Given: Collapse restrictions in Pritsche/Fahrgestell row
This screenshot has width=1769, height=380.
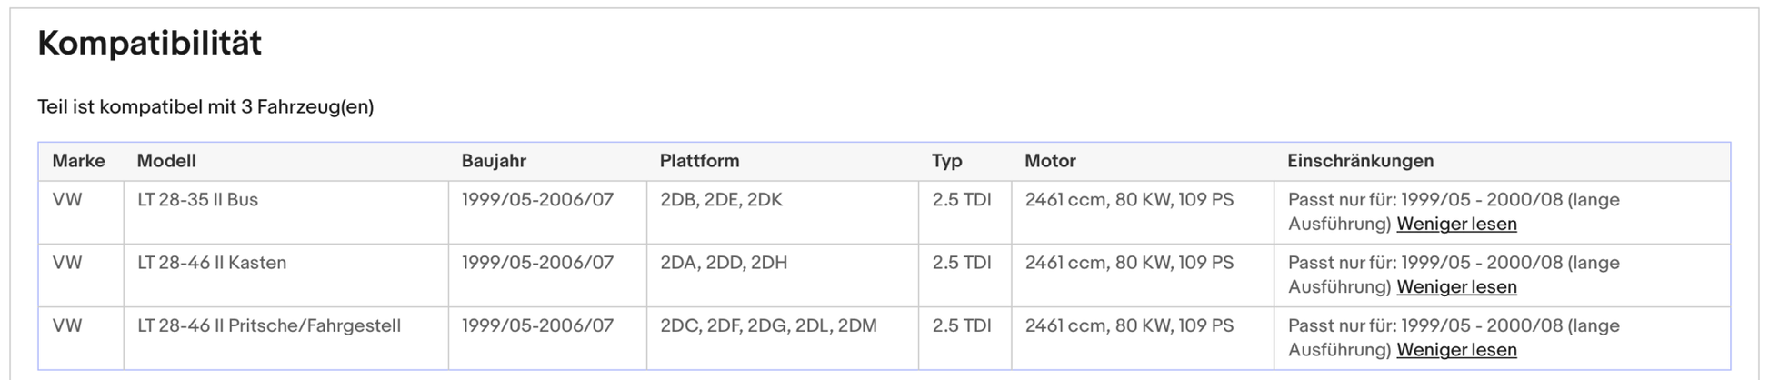Looking at the screenshot, I should (x=1456, y=349).
